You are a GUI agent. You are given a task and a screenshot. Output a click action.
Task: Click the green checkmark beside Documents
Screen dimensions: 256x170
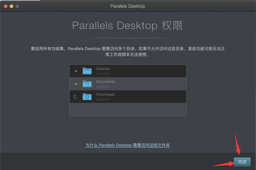coord(76,84)
